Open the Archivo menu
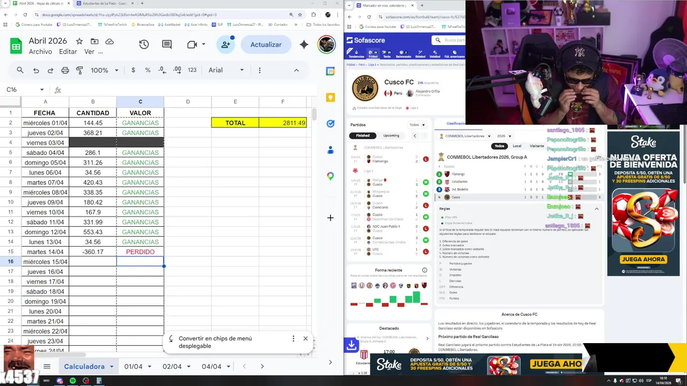The width and height of the screenshot is (687, 386). pos(40,52)
